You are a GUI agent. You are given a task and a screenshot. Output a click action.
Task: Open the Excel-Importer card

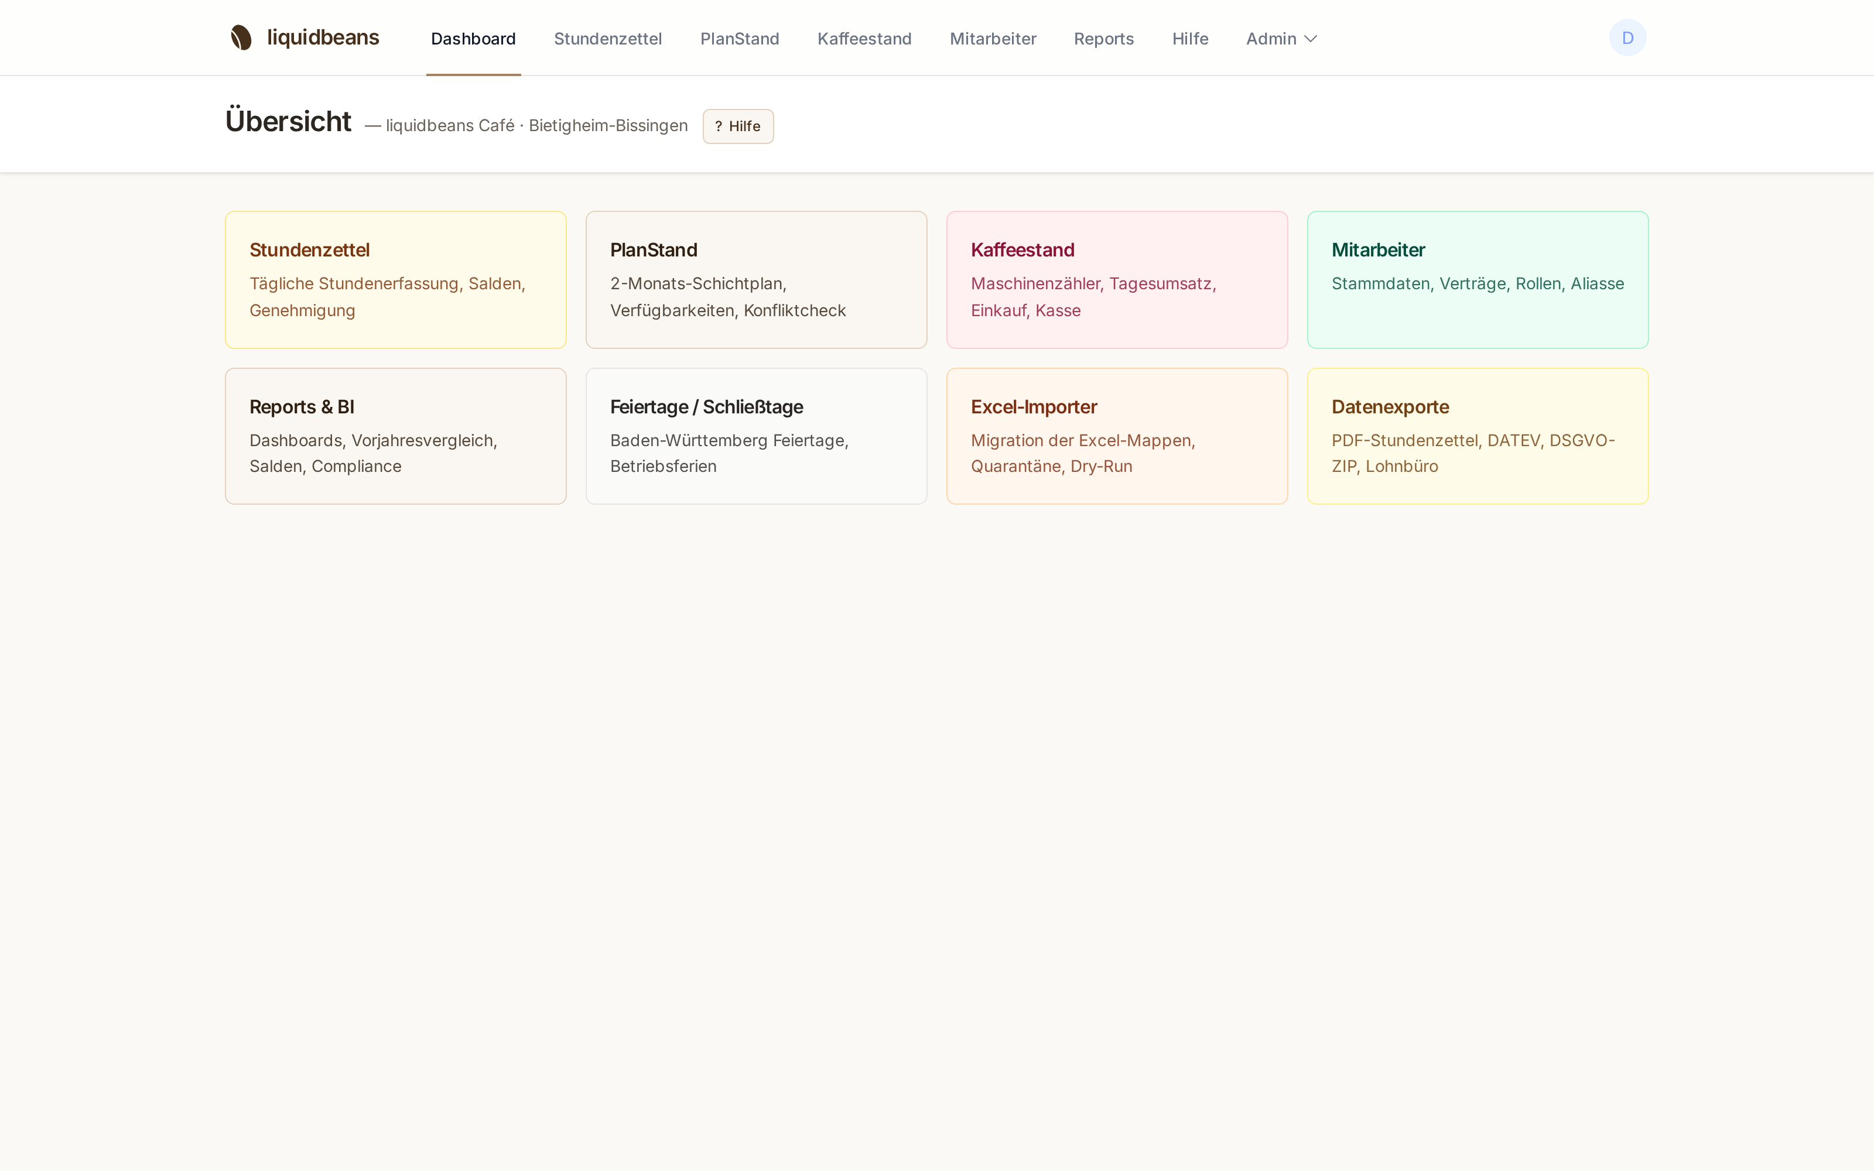pyautogui.click(x=1117, y=436)
